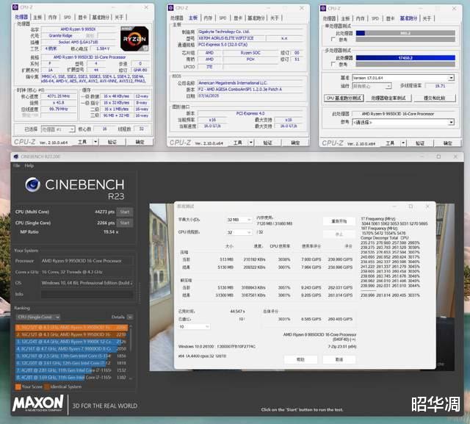Click the 取消 button in the benchmark dialog
Screen dimensions: 470x424
[339, 359]
